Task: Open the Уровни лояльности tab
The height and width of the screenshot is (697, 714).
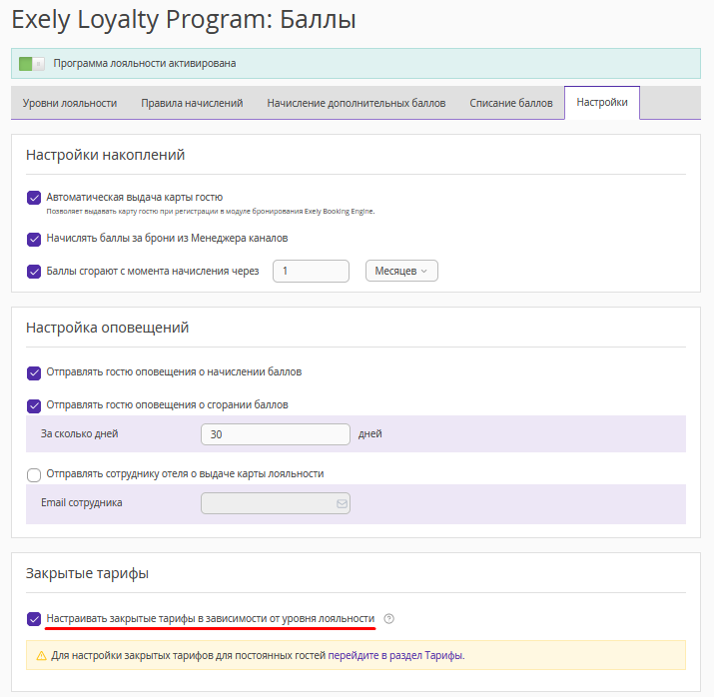Action: (x=70, y=103)
